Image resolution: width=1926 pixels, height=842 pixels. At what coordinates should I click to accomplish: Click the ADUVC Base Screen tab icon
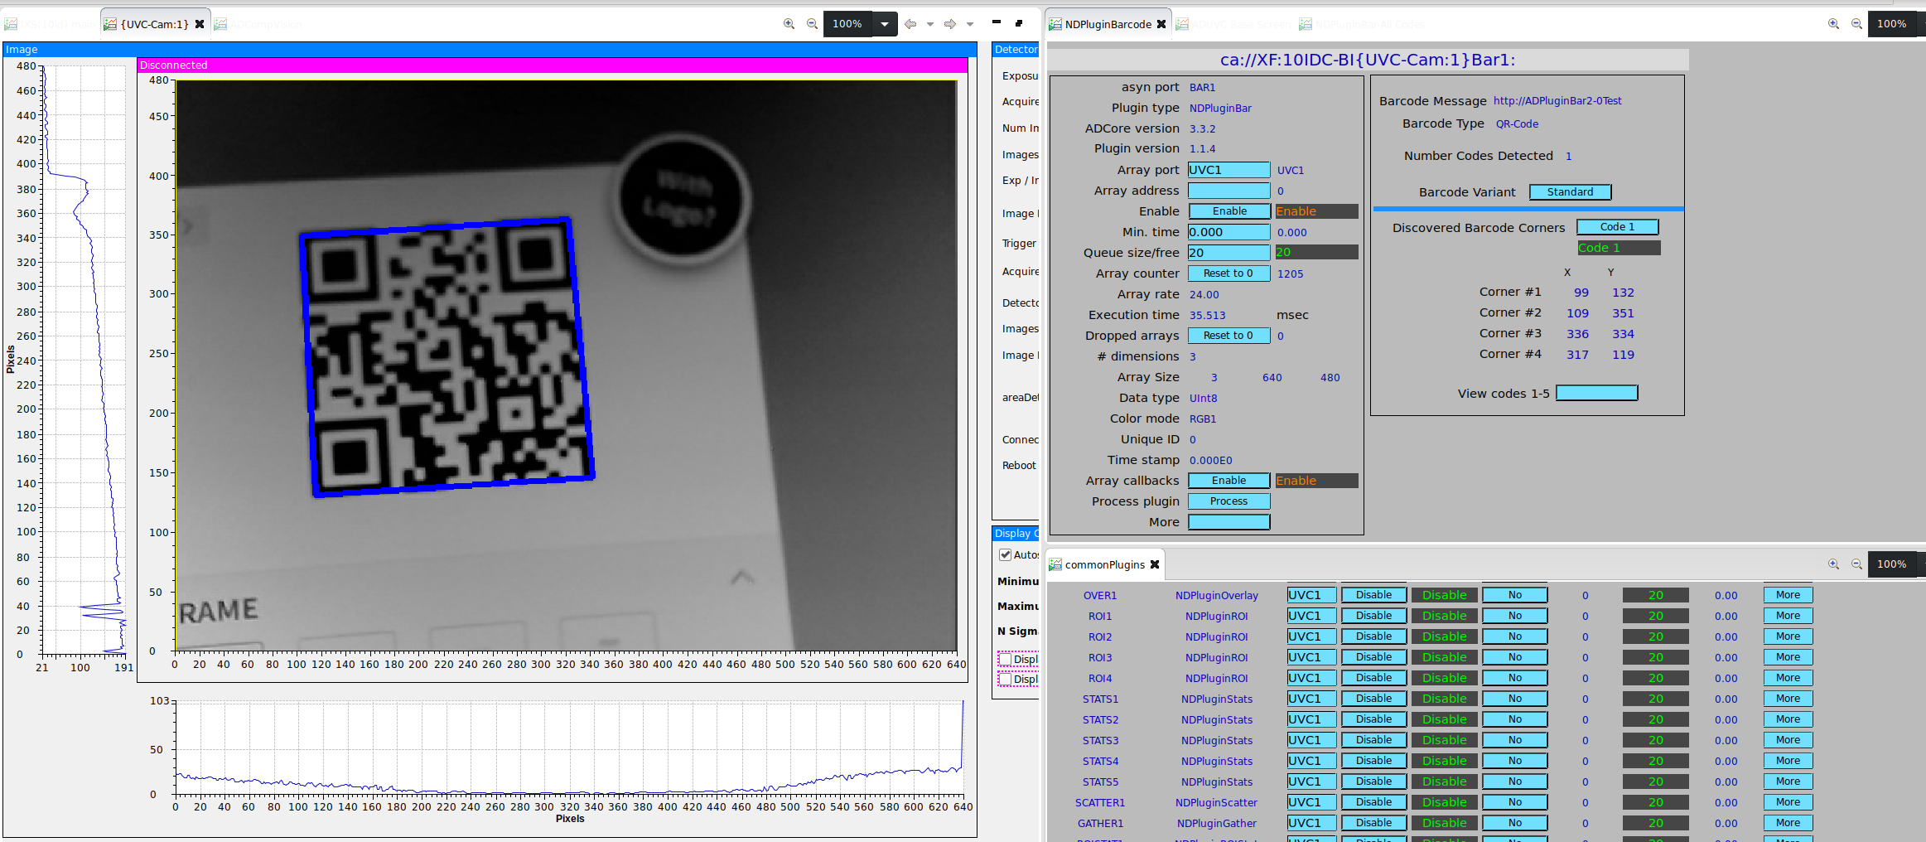click(1182, 24)
